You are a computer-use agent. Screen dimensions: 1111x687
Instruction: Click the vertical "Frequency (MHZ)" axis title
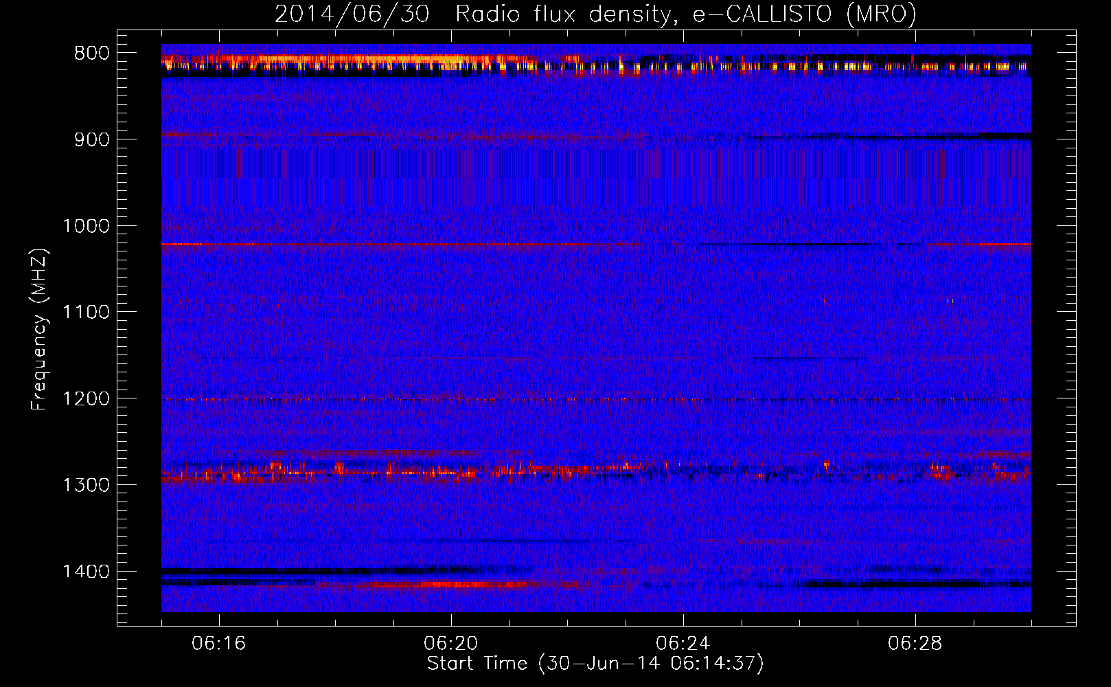pyautogui.click(x=40, y=329)
